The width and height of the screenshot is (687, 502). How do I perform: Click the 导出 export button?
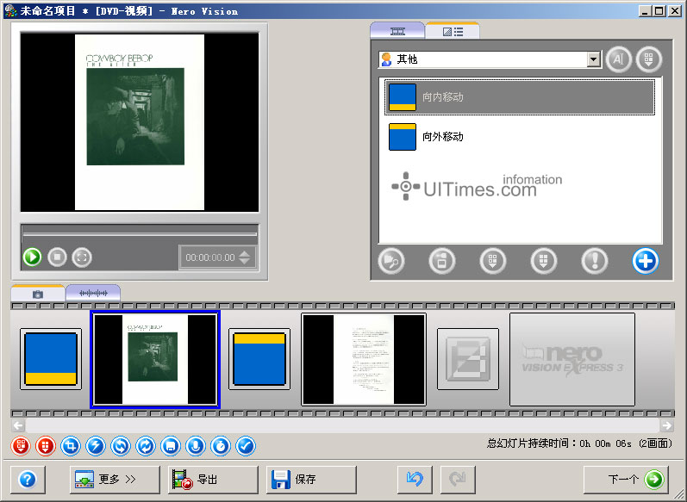[213, 480]
